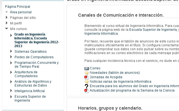Viewport: 179px width, 111px height.
Task: Open Jornadas de Acogida document
Action: point(106,77)
